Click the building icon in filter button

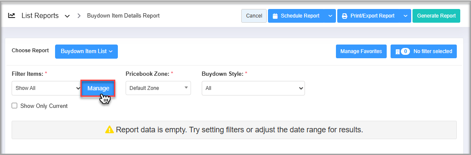pyautogui.click(x=398, y=51)
